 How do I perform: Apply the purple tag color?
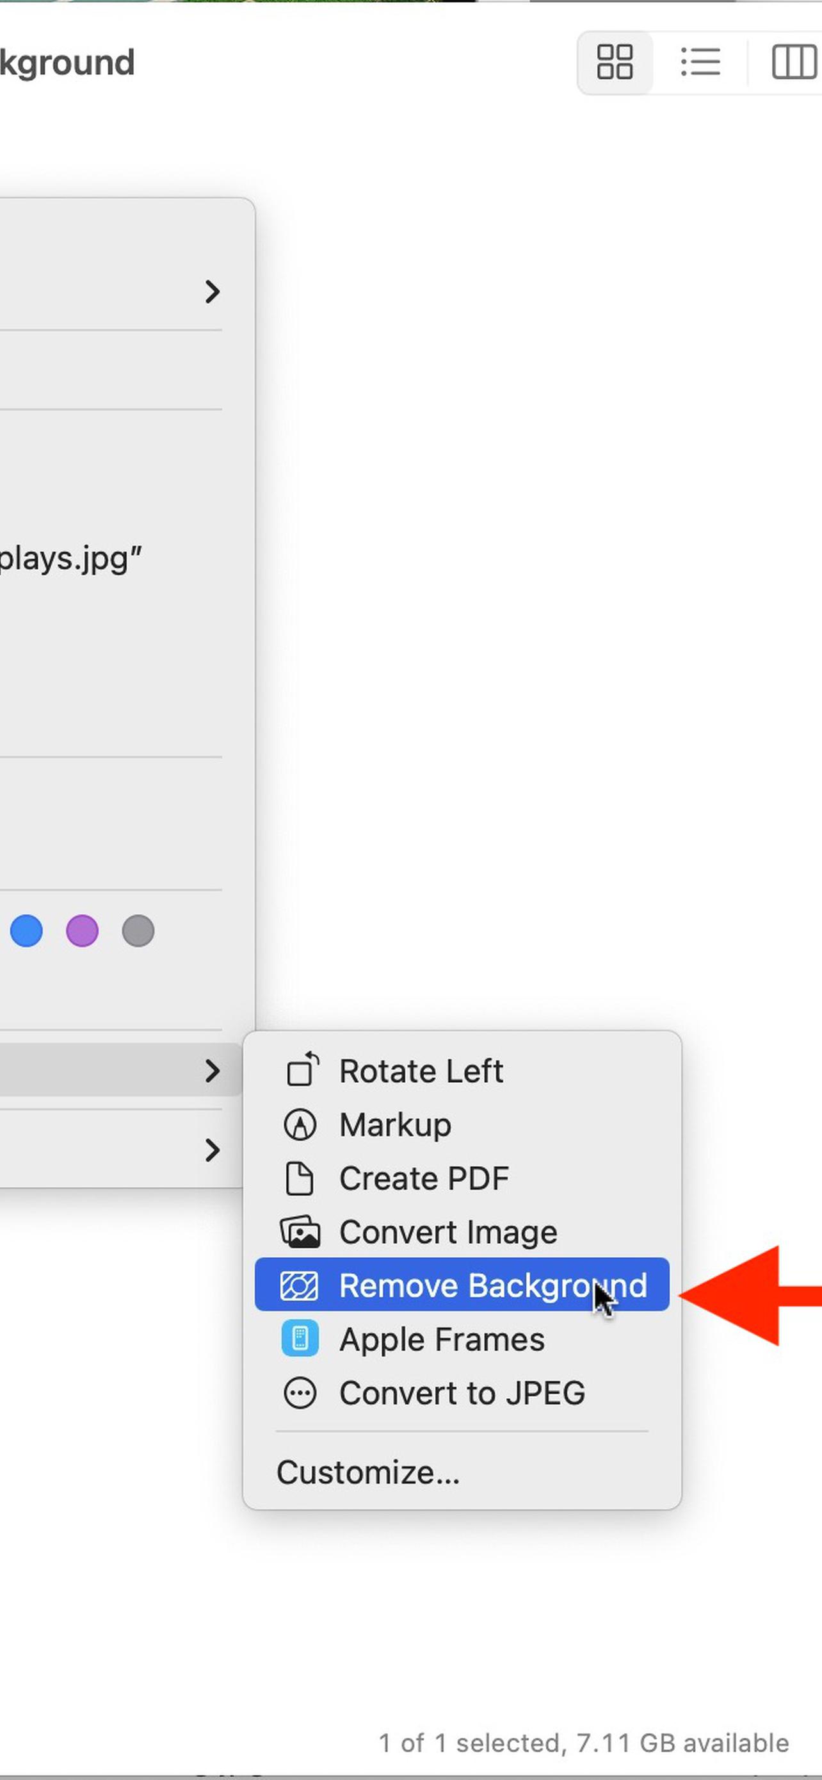pyautogui.click(x=82, y=931)
